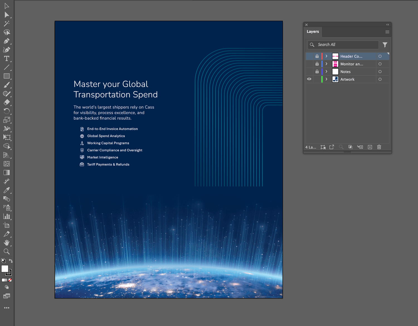This screenshot has width=418, height=326.
Task: Select the Gradient tool
Action: (x=7, y=173)
